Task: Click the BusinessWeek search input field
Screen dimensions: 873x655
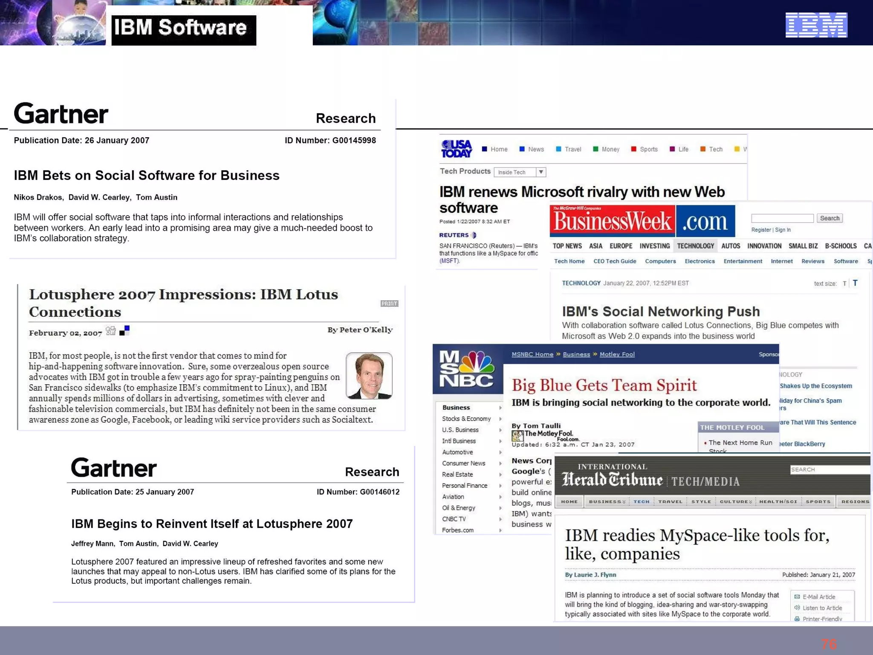Action: point(782,218)
